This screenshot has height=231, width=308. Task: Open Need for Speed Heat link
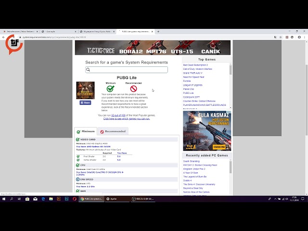(193, 77)
